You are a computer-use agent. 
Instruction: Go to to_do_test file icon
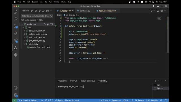click(51, 24)
